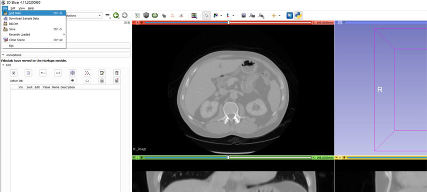Float the module panel with dock icon
Screen dimensions: 427x192
pyautogui.click(x=125, y=23)
